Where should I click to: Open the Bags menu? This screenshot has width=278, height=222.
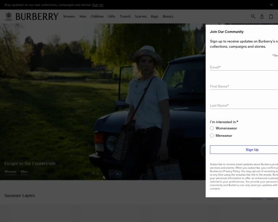154,17
